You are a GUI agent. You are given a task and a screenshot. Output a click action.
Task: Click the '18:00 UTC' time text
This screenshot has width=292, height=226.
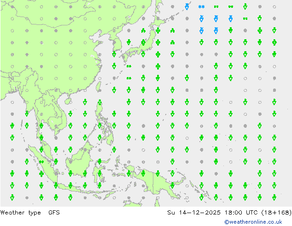(241, 213)
